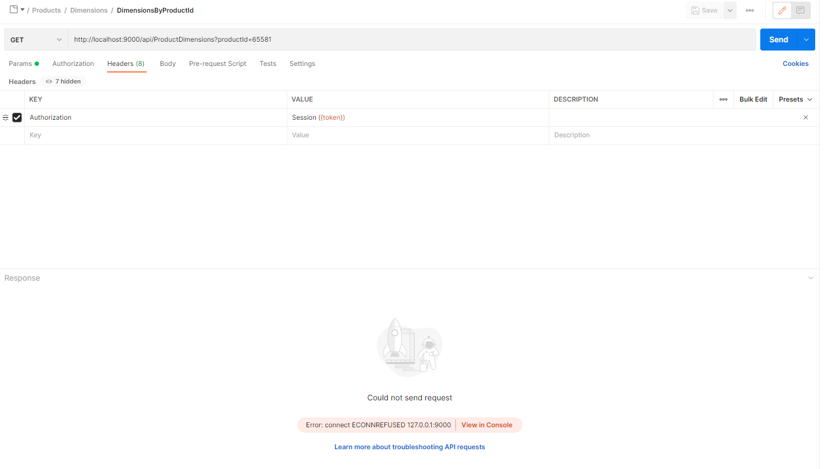Click the Headers section label
Image resolution: width=824 pixels, height=469 pixels.
(22, 82)
